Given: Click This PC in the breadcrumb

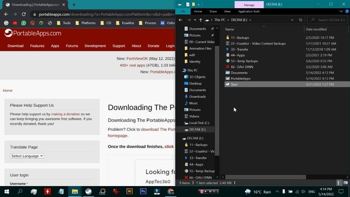Looking at the screenshot, I should (x=220, y=20).
